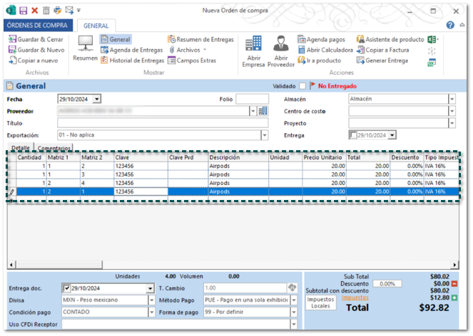473x336 pixels.
Task: Open the Abrir Proveedor person icon
Action: coord(280,44)
